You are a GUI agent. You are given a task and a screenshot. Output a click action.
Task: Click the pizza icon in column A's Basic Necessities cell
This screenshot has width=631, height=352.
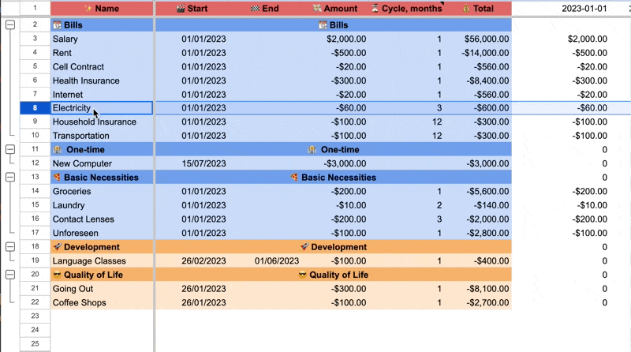[57, 178]
